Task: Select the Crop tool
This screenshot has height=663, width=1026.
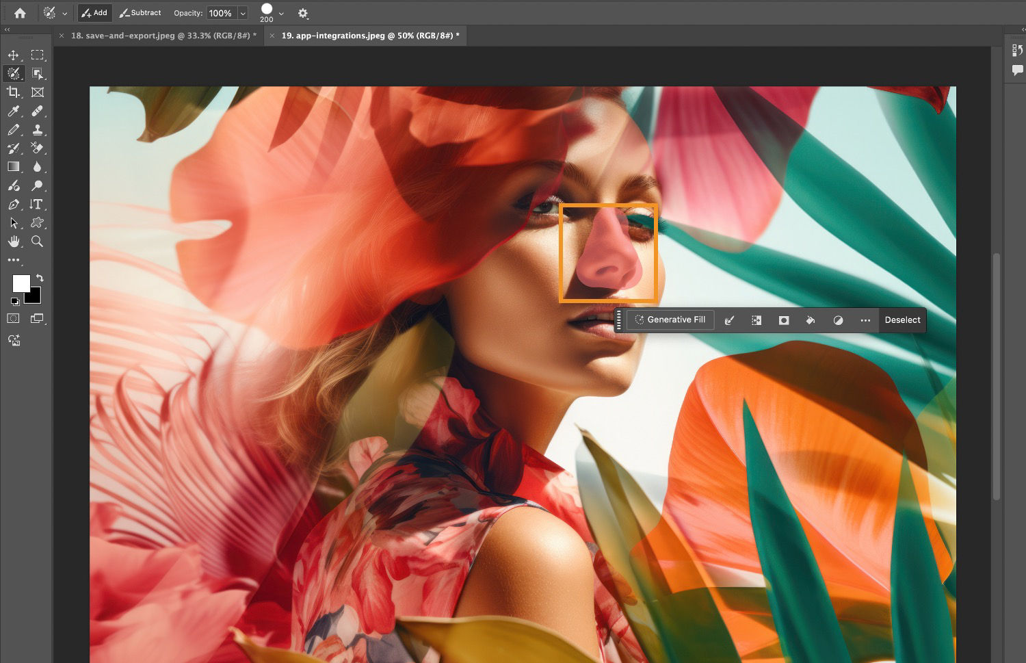Action: [14, 92]
